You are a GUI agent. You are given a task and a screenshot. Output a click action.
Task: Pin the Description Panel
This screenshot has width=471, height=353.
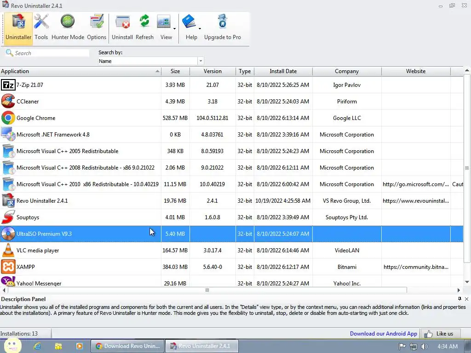(x=460, y=299)
